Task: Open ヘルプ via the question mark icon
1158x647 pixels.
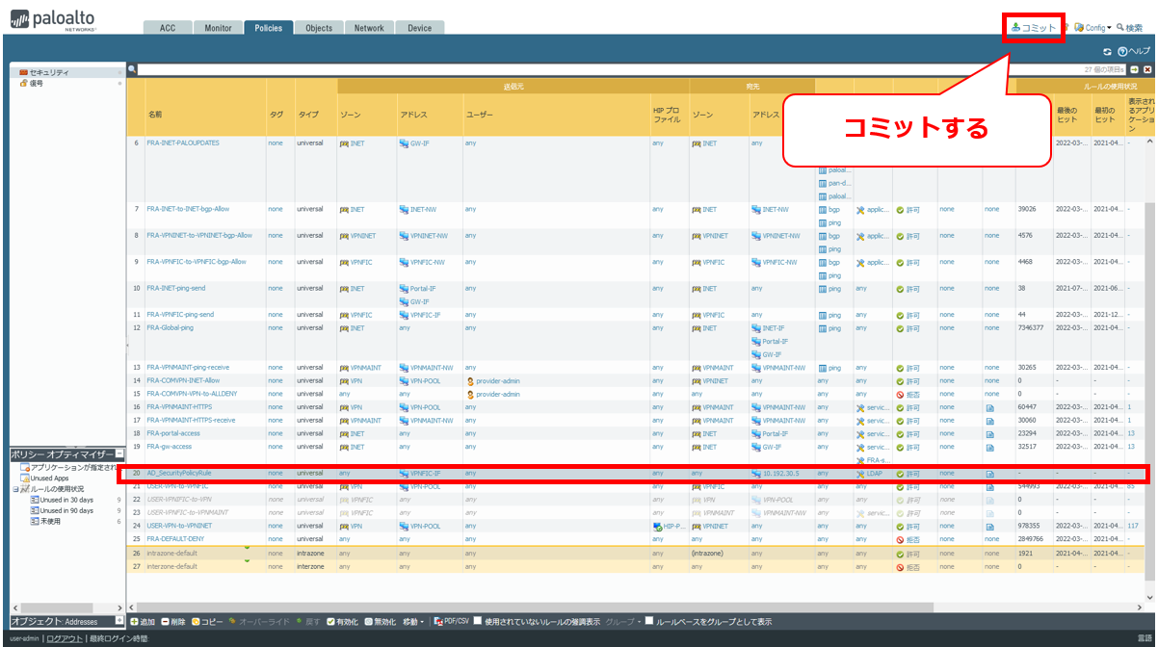Action: pyautogui.click(x=1122, y=51)
